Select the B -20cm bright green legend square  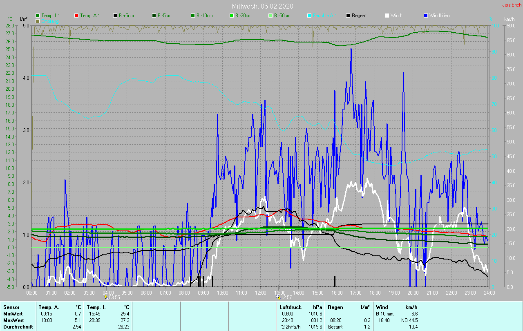(231, 16)
